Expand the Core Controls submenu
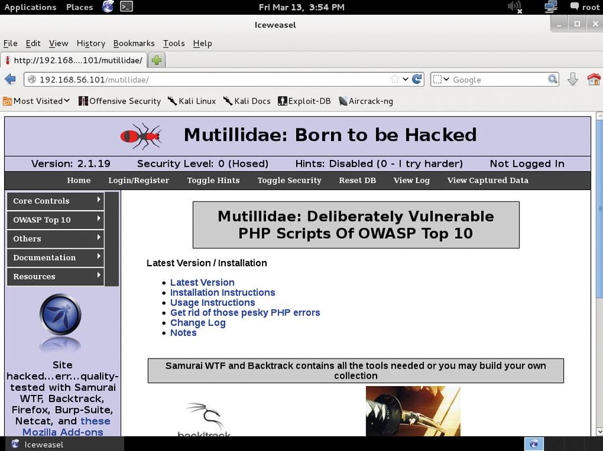The height and width of the screenshot is (451, 603). [56, 201]
